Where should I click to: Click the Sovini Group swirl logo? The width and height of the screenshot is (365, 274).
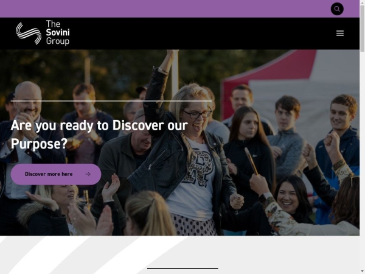[x=29, y=33]
